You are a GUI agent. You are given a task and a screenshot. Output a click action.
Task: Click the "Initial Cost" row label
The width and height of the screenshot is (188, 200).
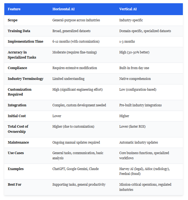click(x=17, y=116)
